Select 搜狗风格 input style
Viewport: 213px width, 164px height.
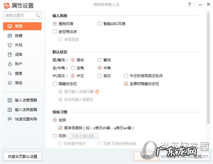tap(55, 23)
